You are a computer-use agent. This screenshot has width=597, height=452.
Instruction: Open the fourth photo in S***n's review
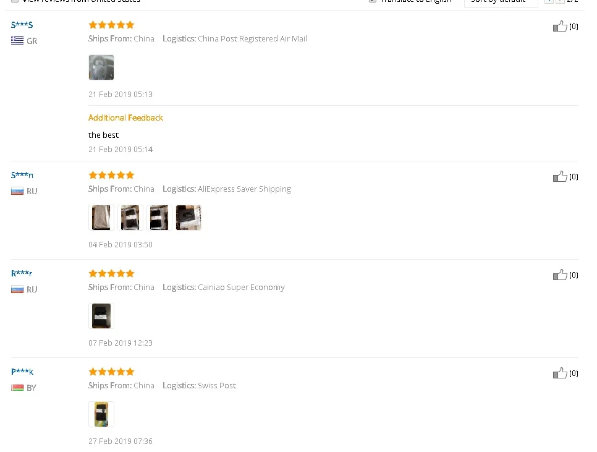[x=188, y=218]
